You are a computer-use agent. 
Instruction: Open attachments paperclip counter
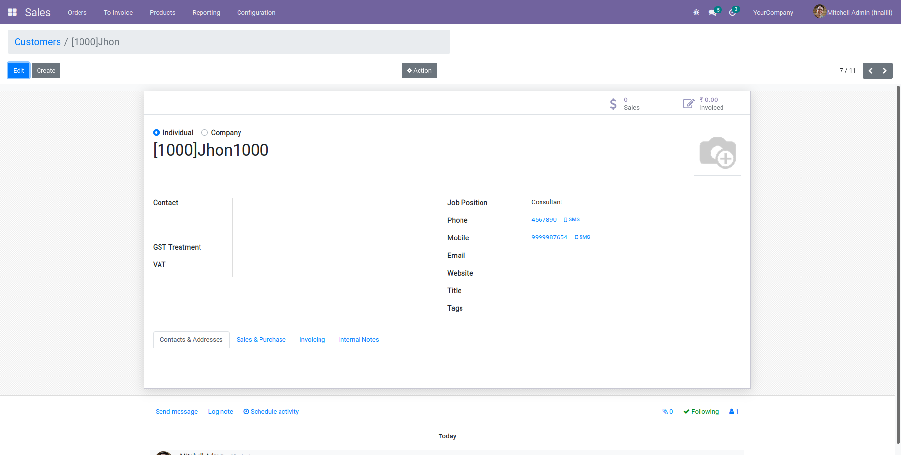(668, 412)
